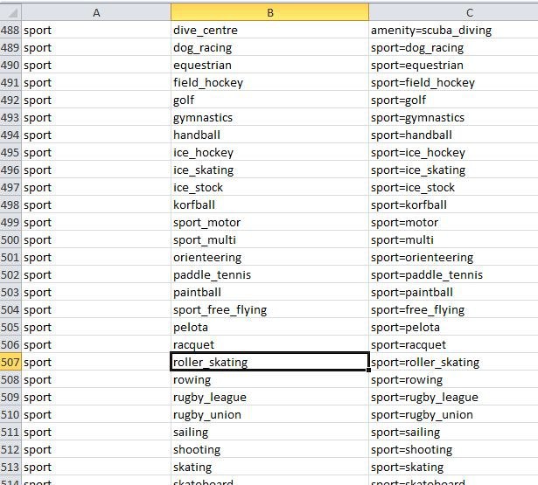Screen dimensions: 538x485
Task: Click the golf cell in column B
Action: coord(270,100)
